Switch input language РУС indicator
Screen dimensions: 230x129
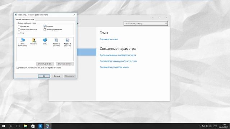(215, 126)
